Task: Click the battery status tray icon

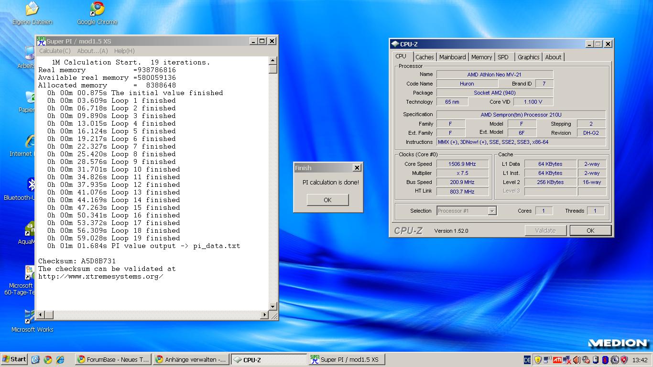Action: pyautogui.click(x=596, y=360)
